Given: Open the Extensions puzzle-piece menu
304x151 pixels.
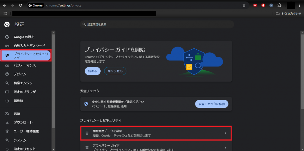Looking at the screenshot, I should coord(279,5).
